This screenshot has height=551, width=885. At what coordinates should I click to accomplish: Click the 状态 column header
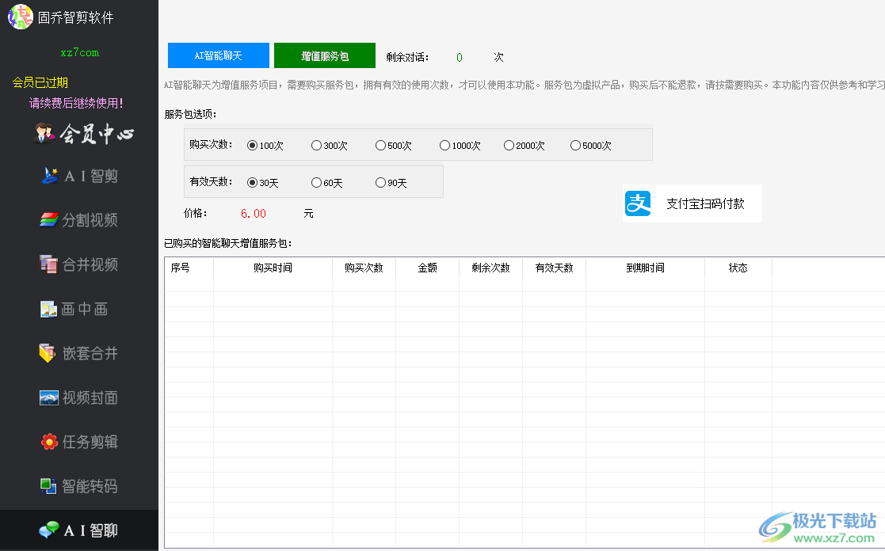[738, 268]
